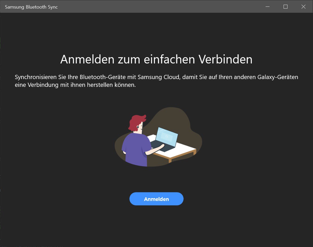The image size is (313, 247).
Task: Minimize the Samsung Bluetooth Sync window
Action: click(x=267, y=7)
